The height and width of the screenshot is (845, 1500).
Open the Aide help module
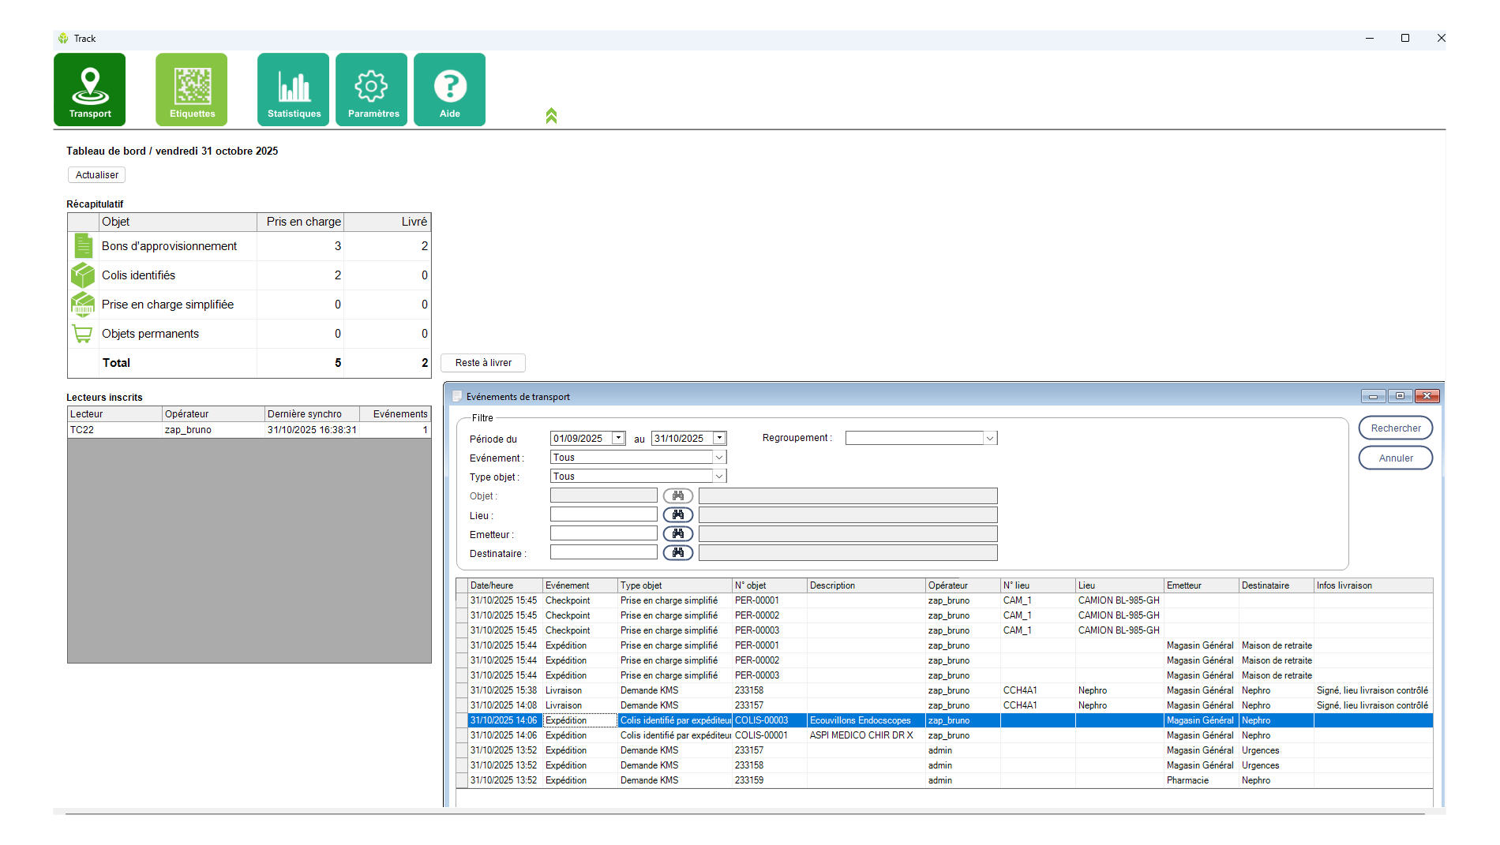point(450,90)
